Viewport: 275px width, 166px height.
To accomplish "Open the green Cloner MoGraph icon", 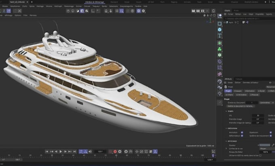I will tap(220, 49).
